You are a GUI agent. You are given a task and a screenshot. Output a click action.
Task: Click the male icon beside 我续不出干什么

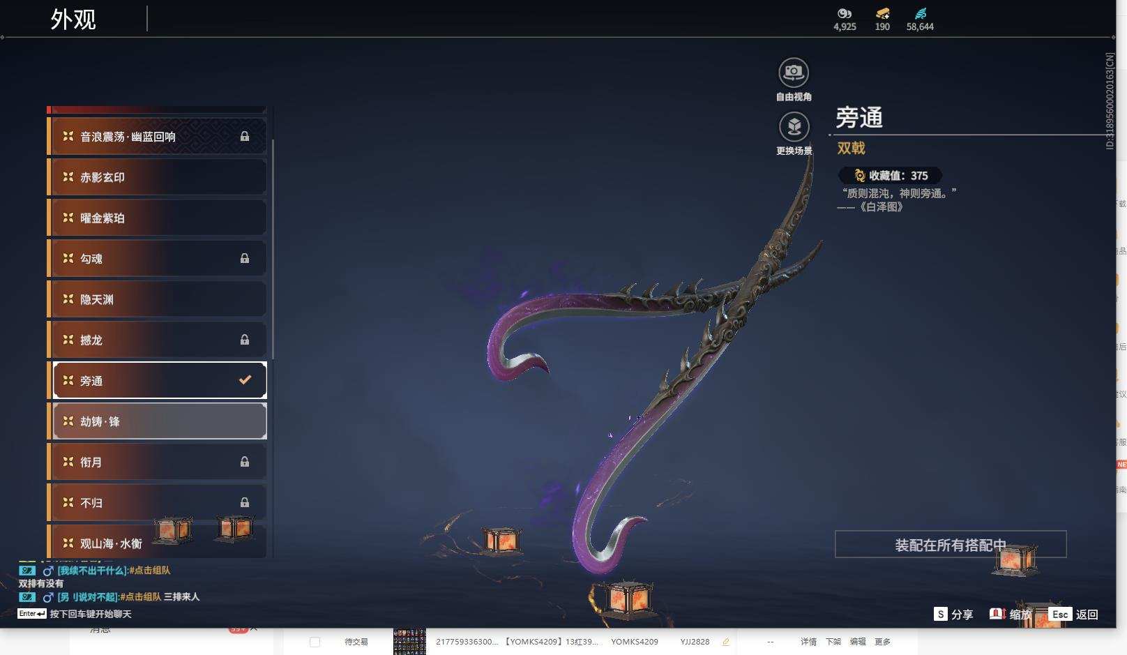(48, 571)
